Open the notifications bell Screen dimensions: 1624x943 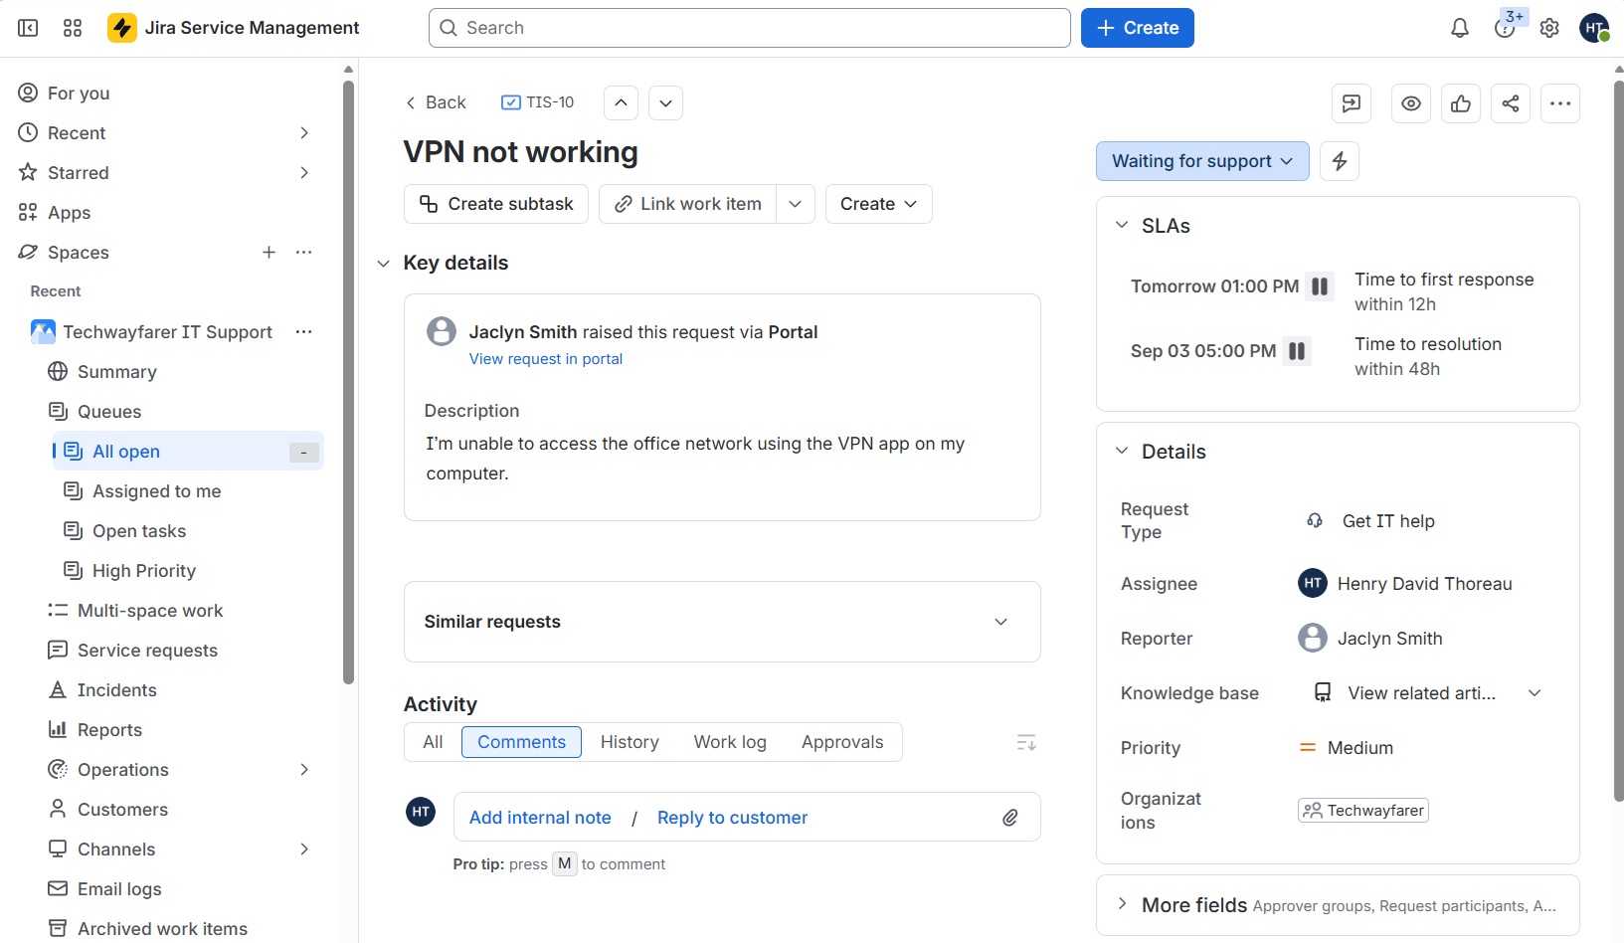[1460, 28]
